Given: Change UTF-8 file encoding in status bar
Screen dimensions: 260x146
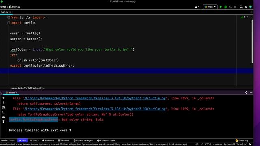Looking at the screenshot, I should 208,144.
